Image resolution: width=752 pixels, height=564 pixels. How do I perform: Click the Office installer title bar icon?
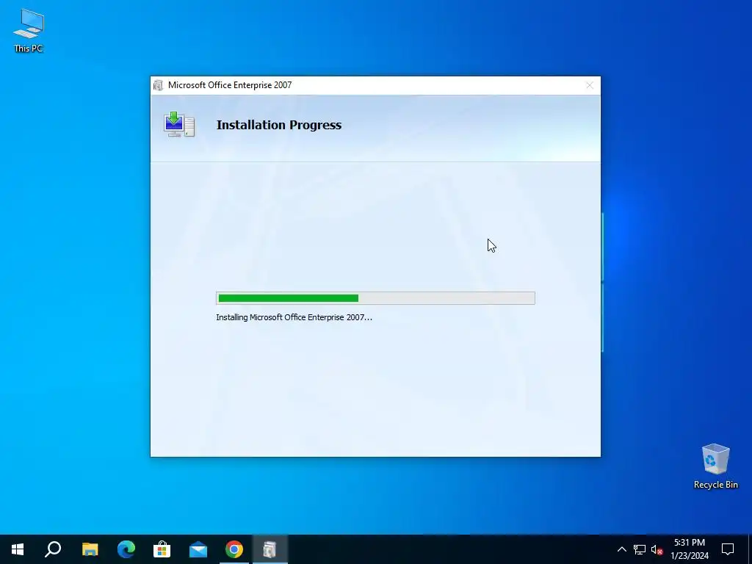point(158,85)
